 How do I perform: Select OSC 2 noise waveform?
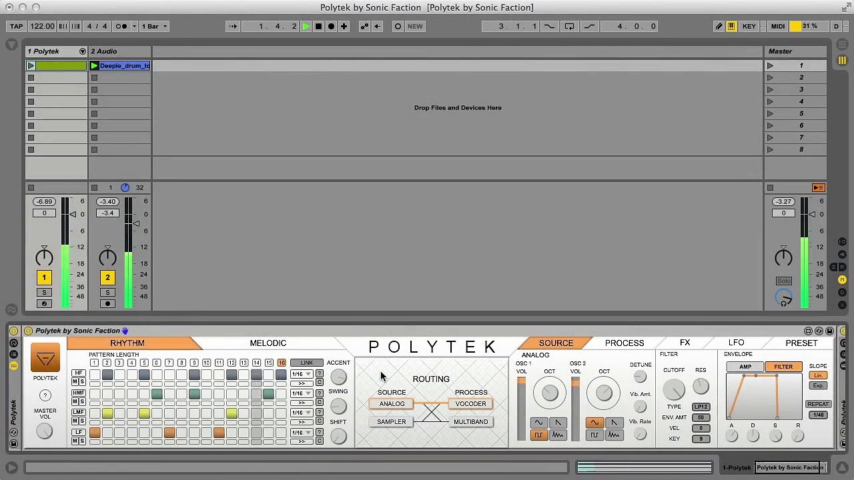pos(613,435)
